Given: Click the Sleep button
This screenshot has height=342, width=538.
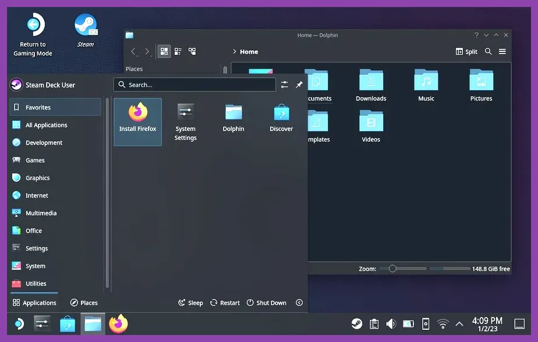Looking at the screenshot, I should (190, 302).
